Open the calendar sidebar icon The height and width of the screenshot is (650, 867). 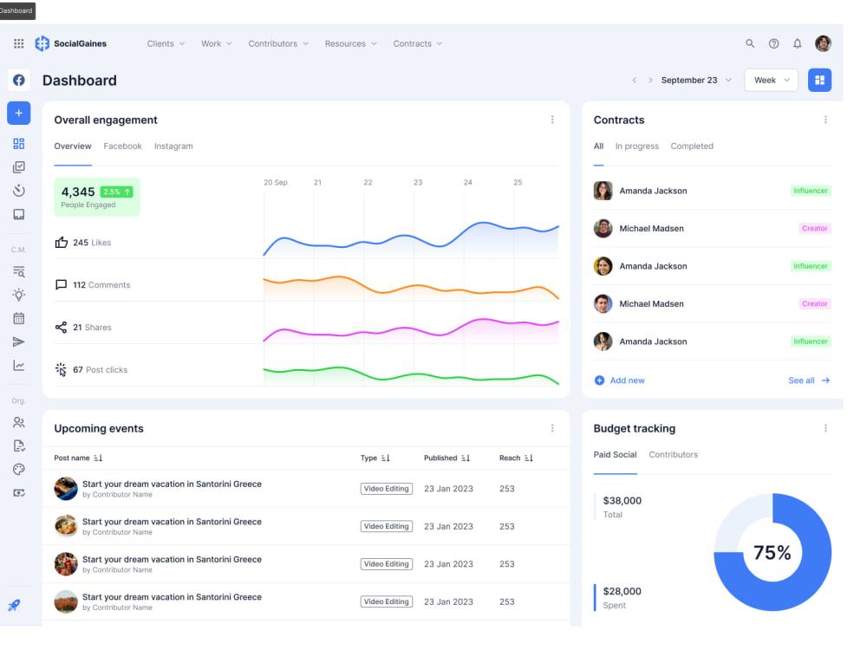[x=19, y=318]
